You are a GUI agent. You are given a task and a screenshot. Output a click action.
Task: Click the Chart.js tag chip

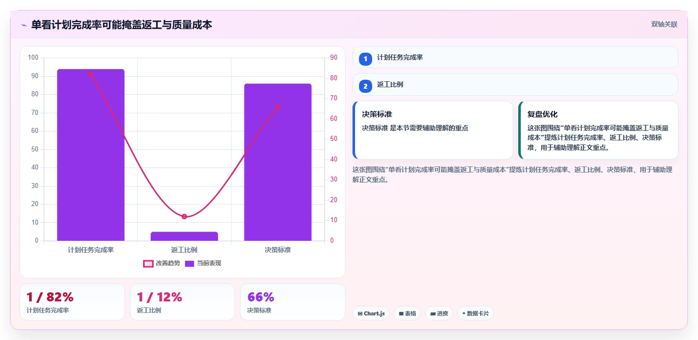coord(371,313)
